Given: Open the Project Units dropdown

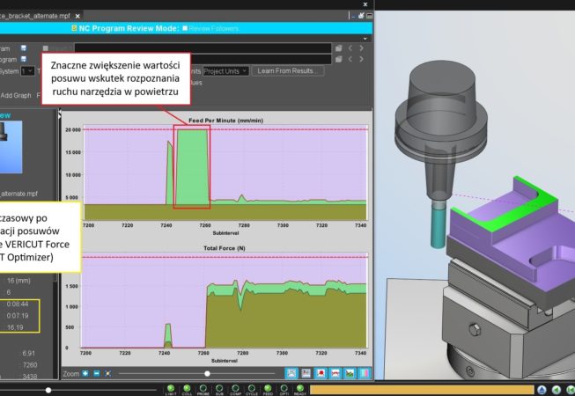Looking at the screenshot, I should coord(225,70).
